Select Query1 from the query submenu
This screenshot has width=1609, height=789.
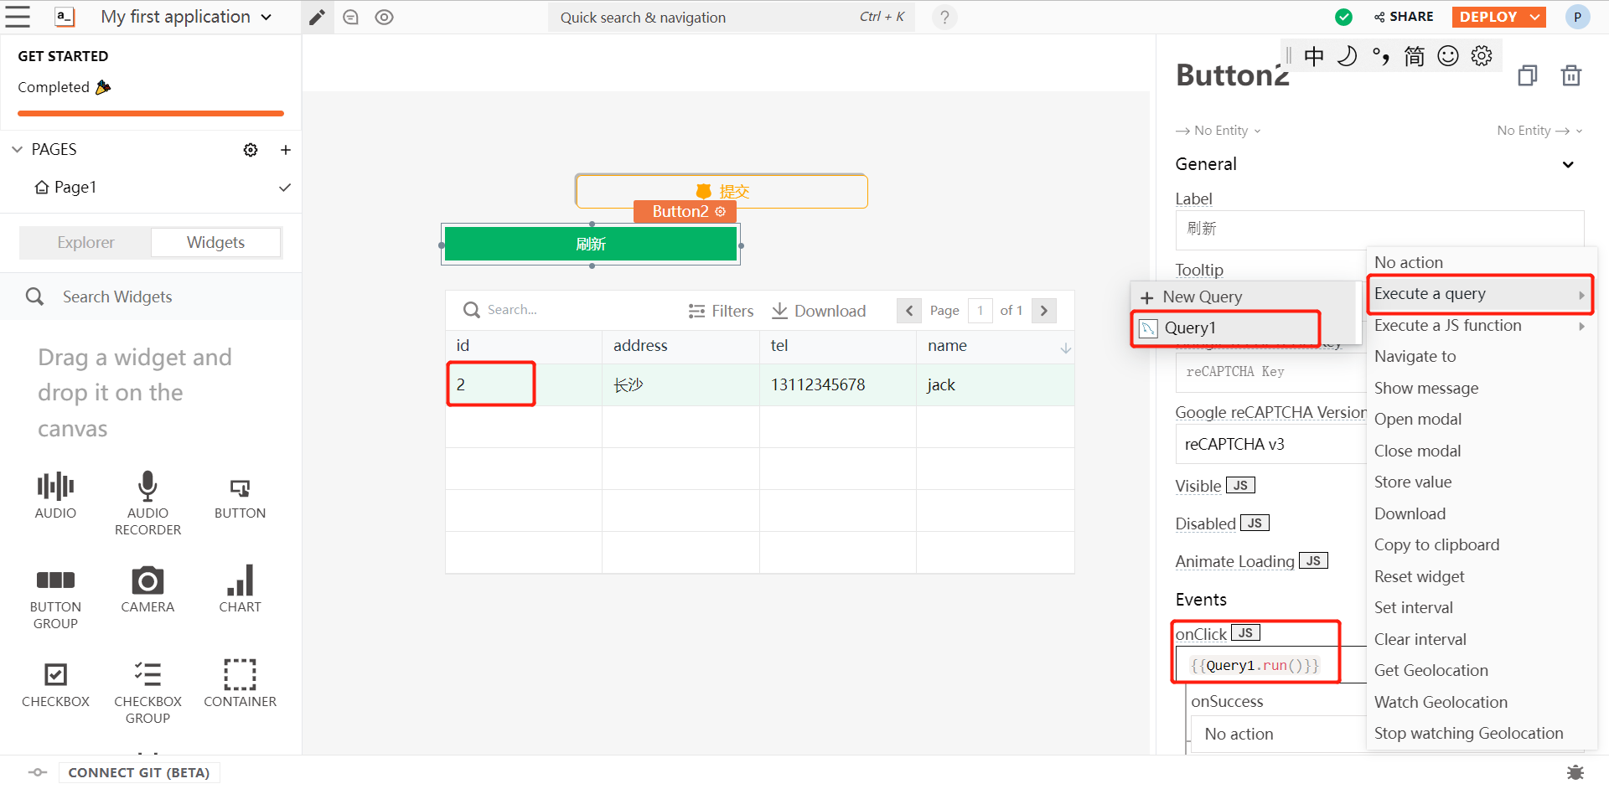tap(1190, 328)
